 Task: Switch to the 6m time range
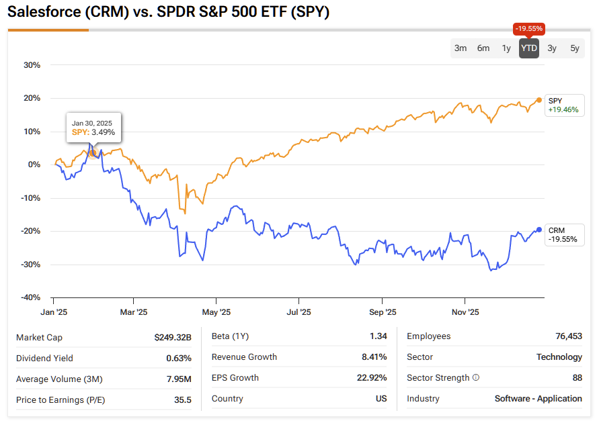click(x=483, y=48)
